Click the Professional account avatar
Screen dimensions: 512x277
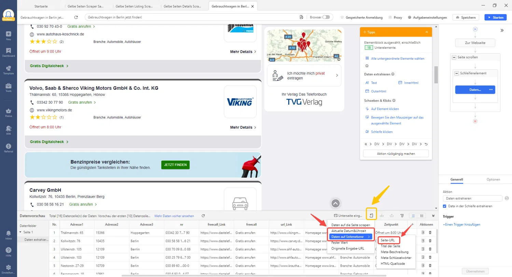tap(8, 15)
